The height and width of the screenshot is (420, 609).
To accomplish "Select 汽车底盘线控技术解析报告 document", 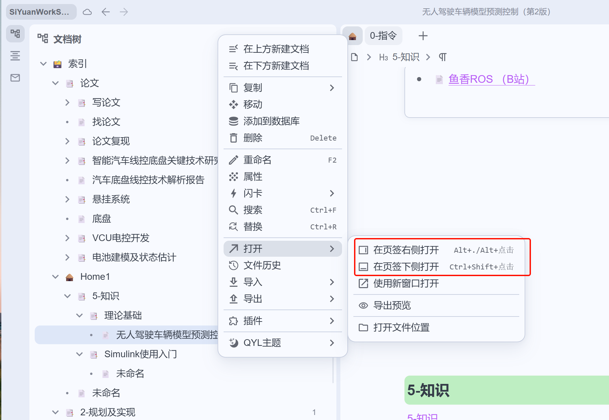I will click(x=148, y=180).
